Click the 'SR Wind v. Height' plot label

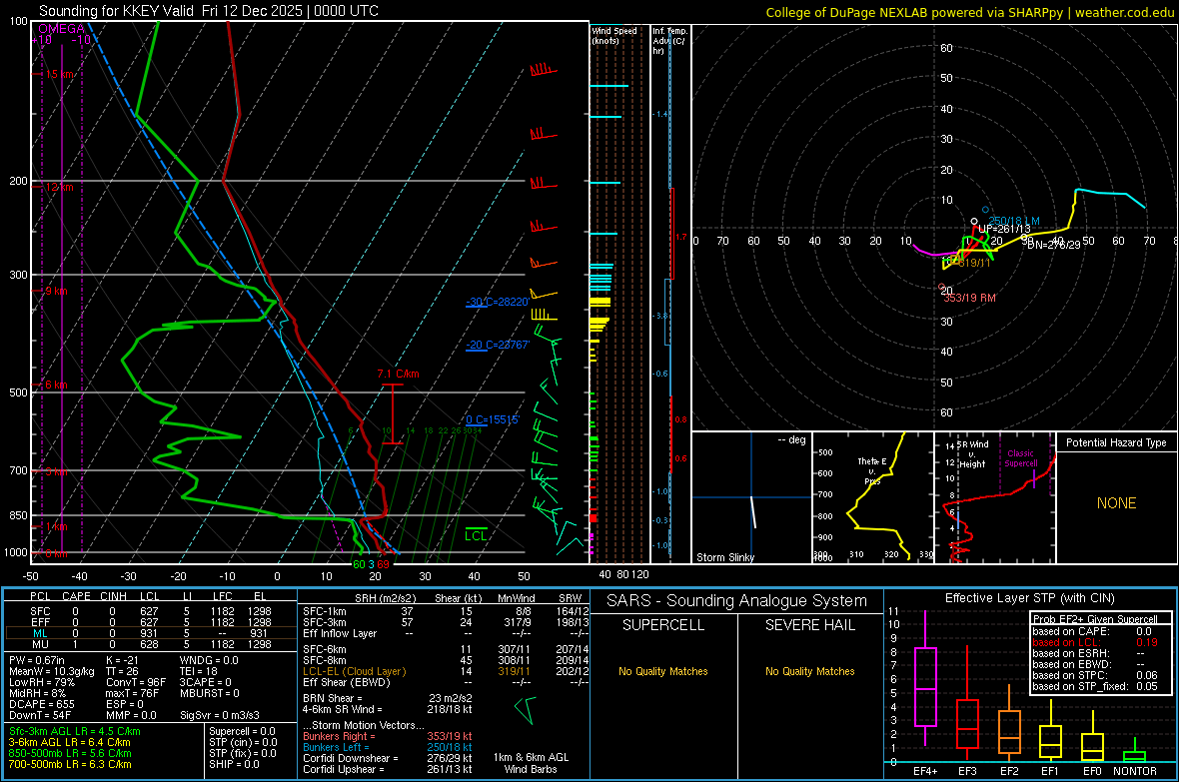tap(972, 454)
